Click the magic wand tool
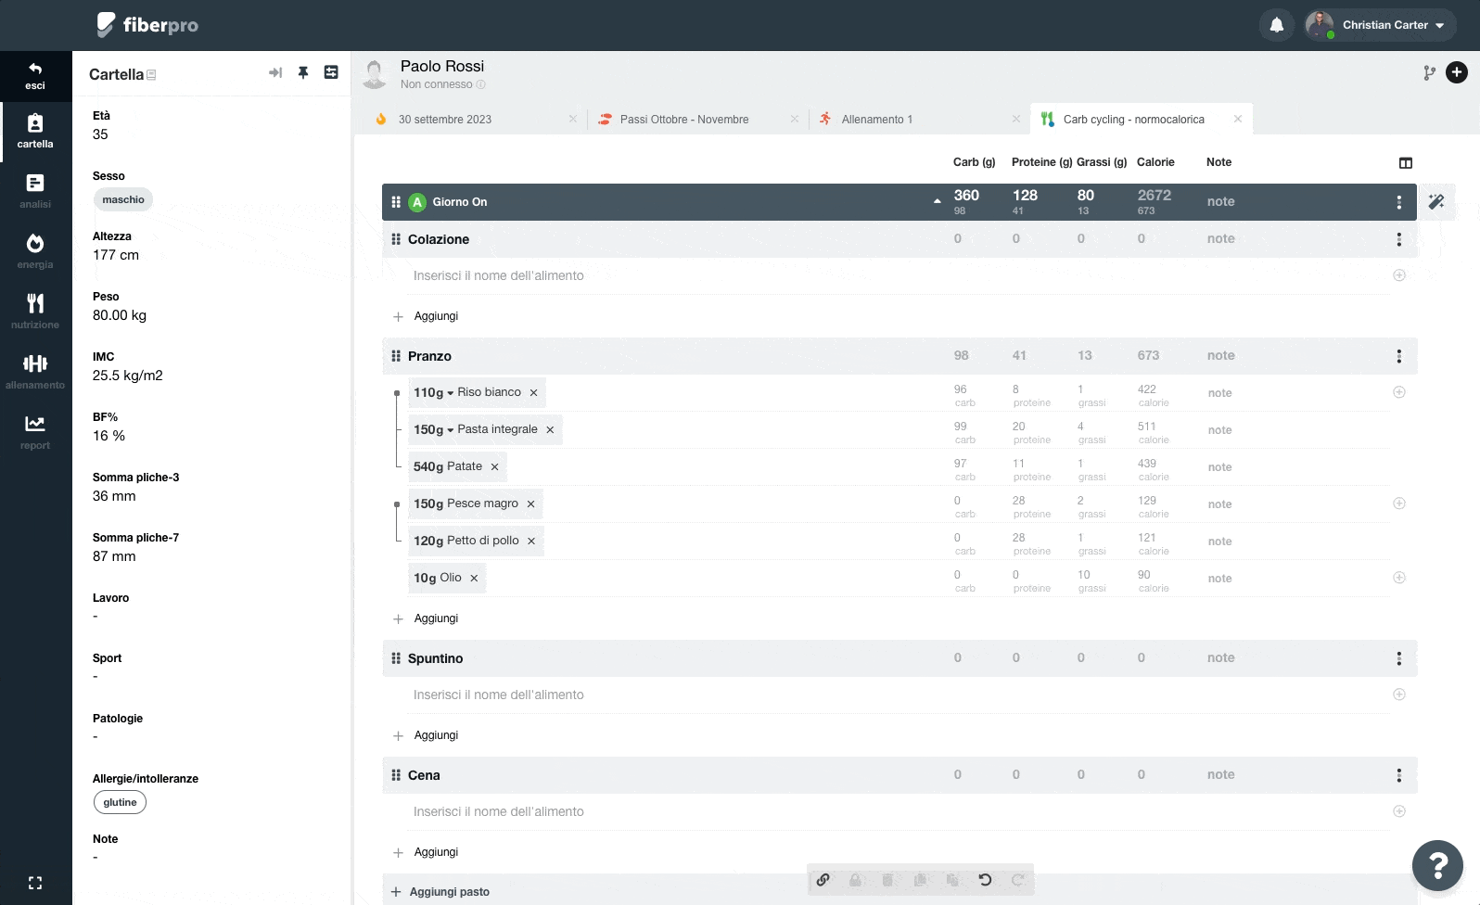The width and height of the screenshot is (1480, 905). tap(1436, 202)
